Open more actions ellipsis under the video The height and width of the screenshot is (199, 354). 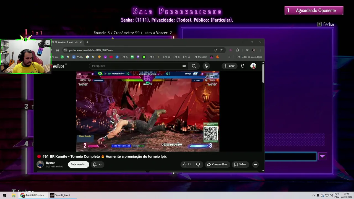point(256,164)
